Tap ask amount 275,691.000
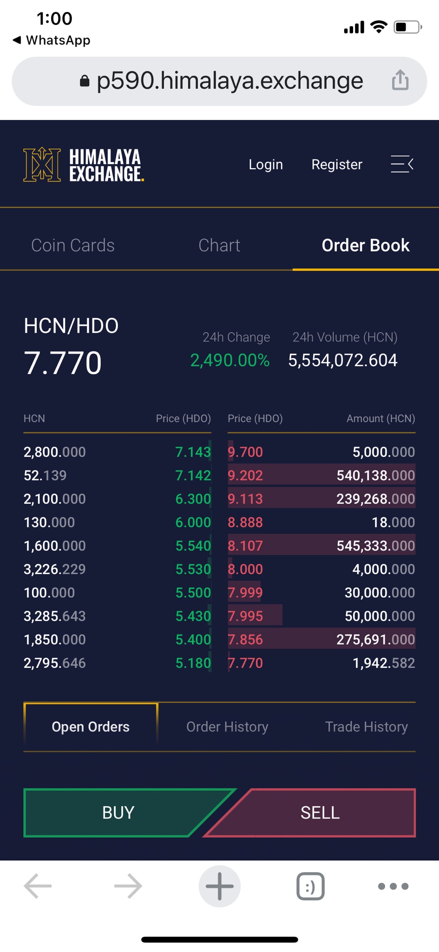The width and height of the screenshot is (439, 952). pyautogui.click(x=376, y=640)
